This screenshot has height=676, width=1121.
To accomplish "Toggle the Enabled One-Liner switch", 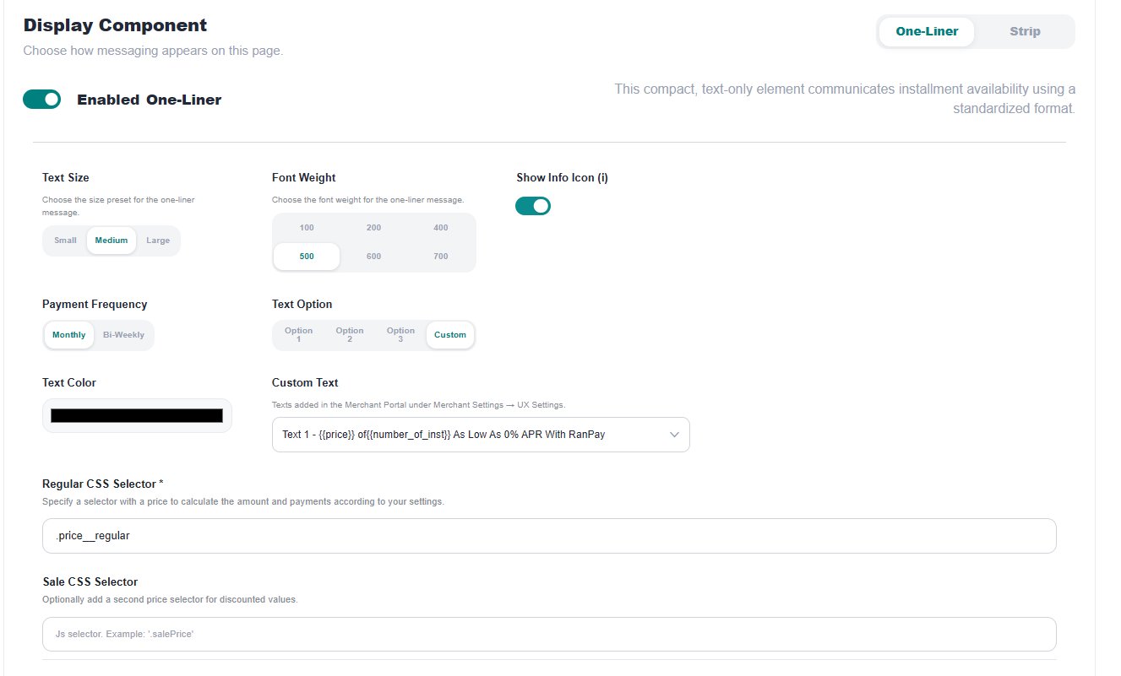I will coord(42,100).
